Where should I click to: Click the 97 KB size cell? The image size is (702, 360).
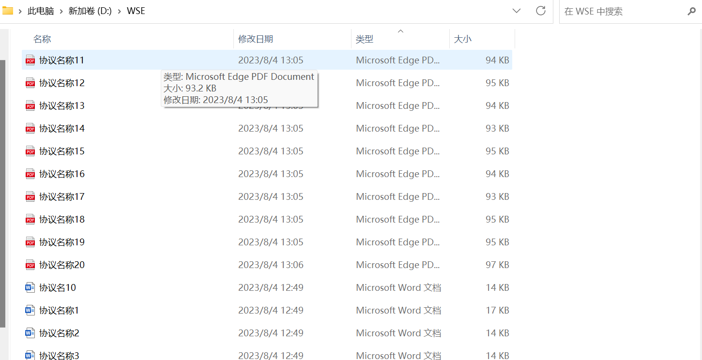coord(497,265)
